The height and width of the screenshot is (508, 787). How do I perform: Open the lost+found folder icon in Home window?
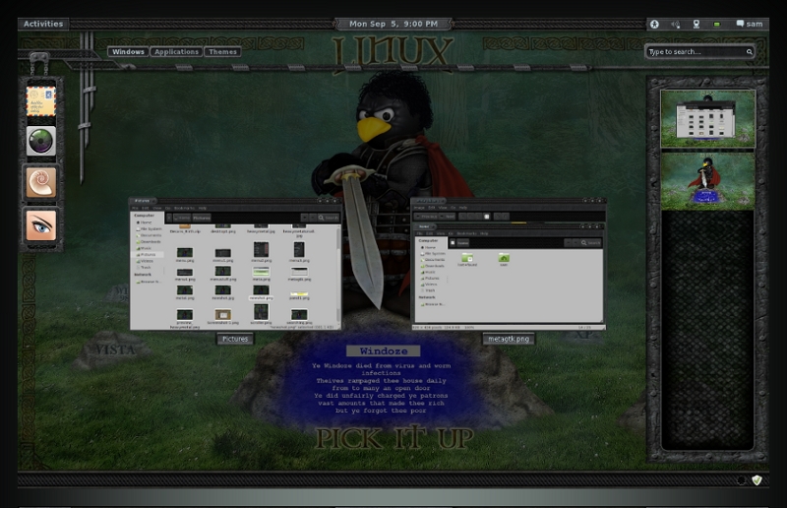coord(467,259)
